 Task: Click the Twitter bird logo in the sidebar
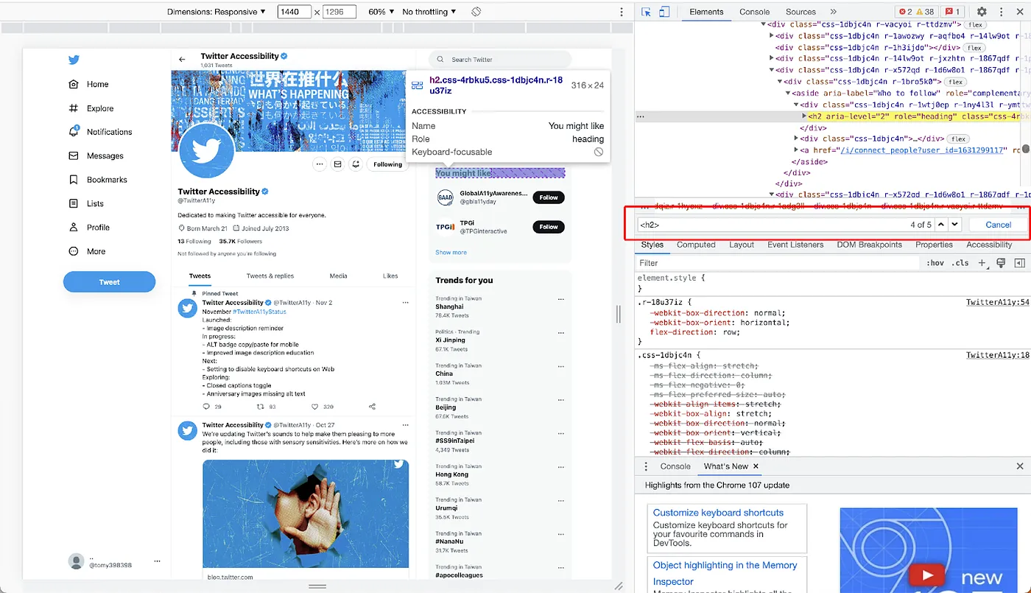click(74, 60)
